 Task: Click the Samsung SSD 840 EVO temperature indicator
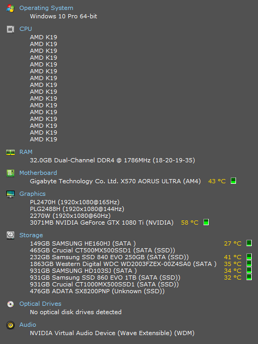click(249, 257)
